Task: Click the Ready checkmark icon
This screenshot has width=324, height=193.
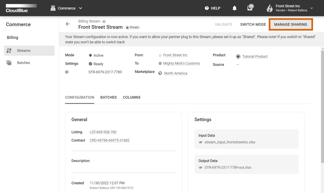Action: click(x=90, y=64)
